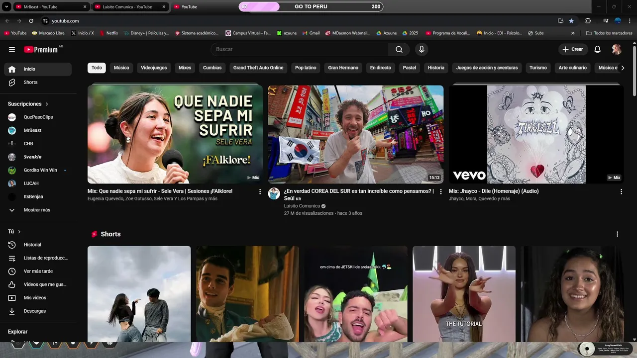This screenshot has height=358, width=637.
Task: Reload the page in the browser
Action: (x=31, y=21)
